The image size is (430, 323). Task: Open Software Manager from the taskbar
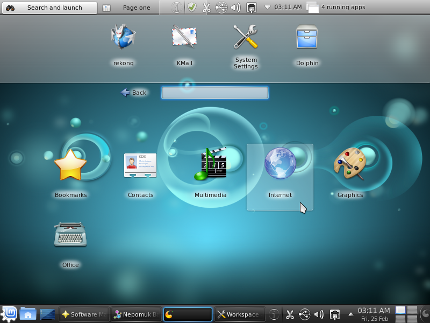83,313
